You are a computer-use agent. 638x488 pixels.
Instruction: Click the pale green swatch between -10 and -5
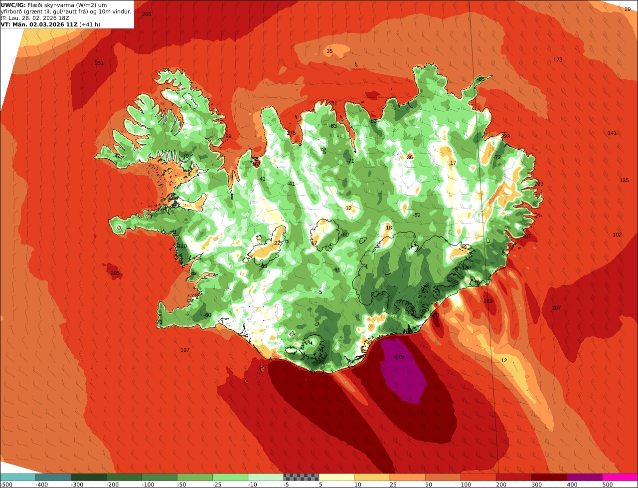coord(266,477)
